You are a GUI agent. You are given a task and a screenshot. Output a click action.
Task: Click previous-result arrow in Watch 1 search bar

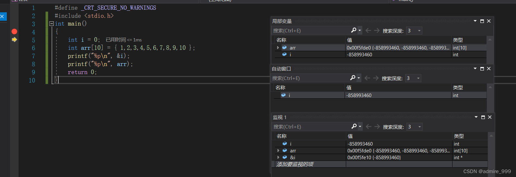(369, 127)
